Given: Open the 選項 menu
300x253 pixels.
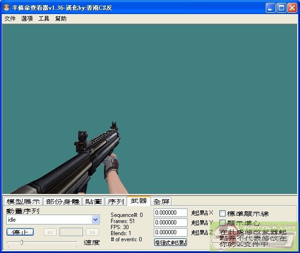Looking at the screenshot, I should pyautogui.click(x=27, y=19).
